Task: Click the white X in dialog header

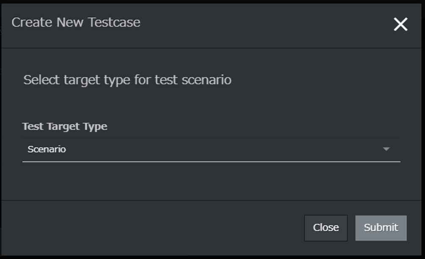Action: point(400,25)
